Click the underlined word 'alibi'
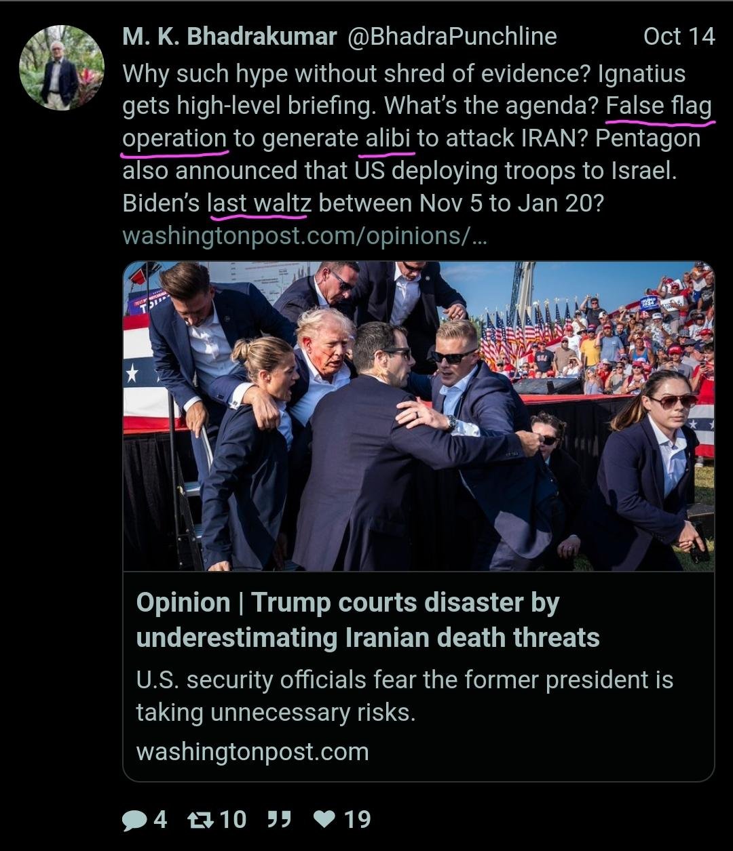Viewport: 733px width, 851px height. tap(388, 138)
